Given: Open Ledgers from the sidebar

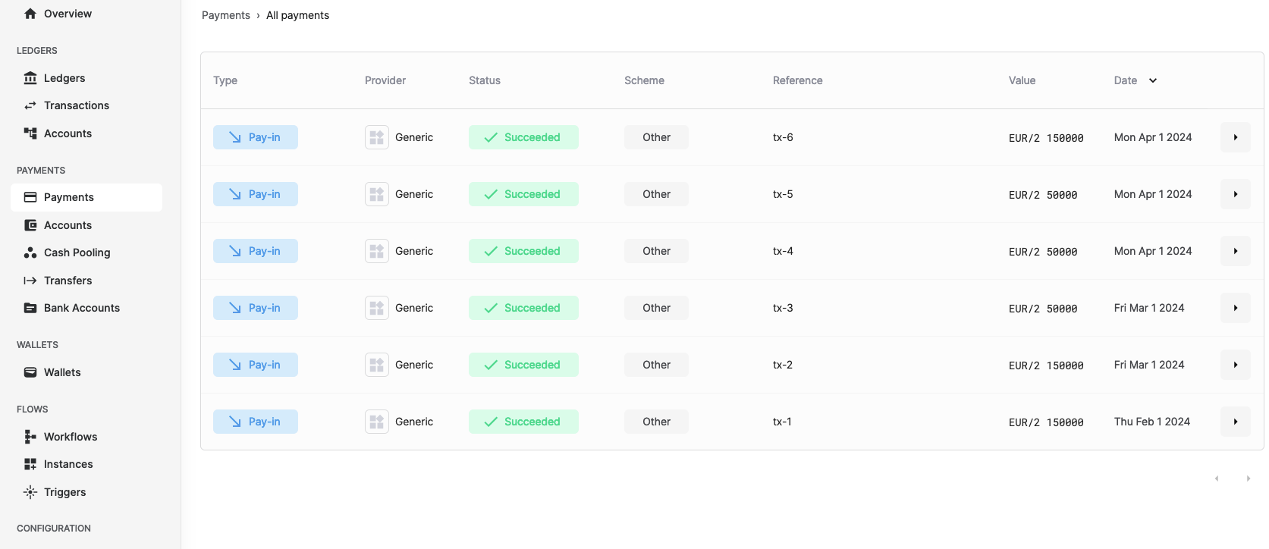Looking at the screenshot, I should 64,78.
